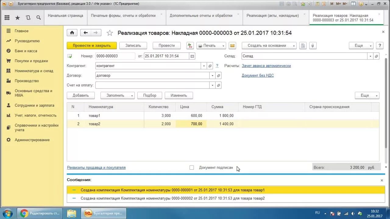Expand the Печать dropdown arrow

[x=223, y=46]
